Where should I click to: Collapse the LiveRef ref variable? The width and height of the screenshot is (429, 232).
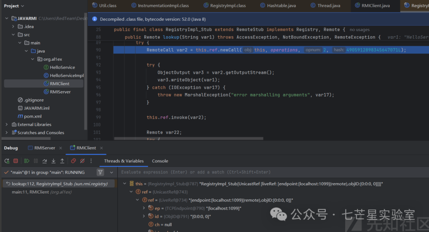click(x=137, y=200)
